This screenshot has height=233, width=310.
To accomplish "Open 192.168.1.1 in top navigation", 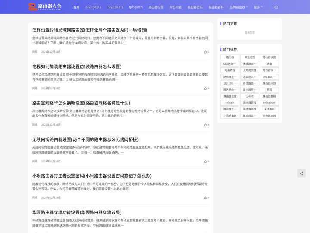I will coord(115,7).
